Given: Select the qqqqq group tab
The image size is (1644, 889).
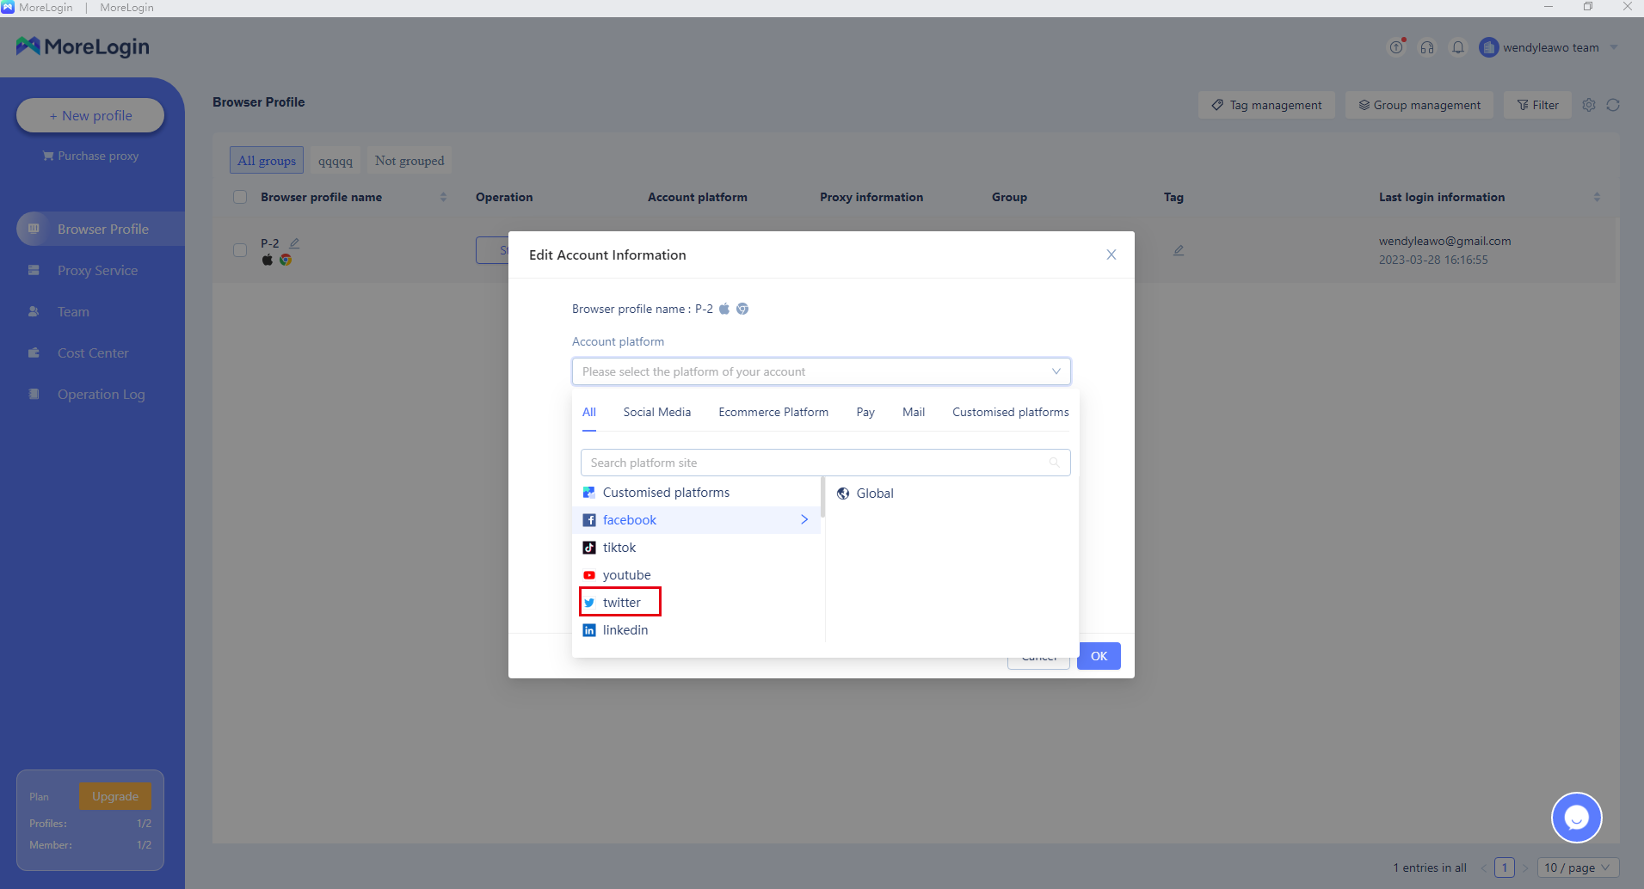Looking at the screenshot, I should (x=336, y=160).
